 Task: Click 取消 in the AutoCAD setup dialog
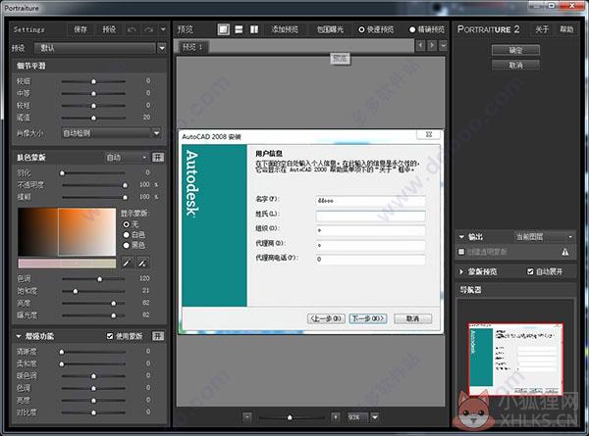(413, 318)
